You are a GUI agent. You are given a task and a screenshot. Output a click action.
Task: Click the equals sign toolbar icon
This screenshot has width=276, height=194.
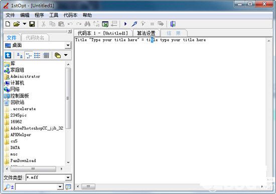click(x=152, y=24)
